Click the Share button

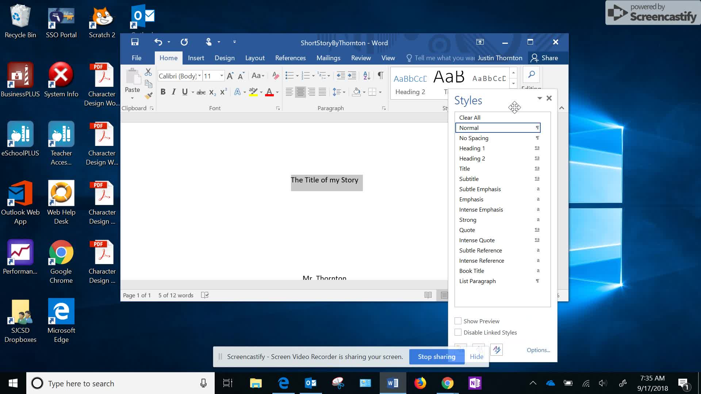[545, 58]
